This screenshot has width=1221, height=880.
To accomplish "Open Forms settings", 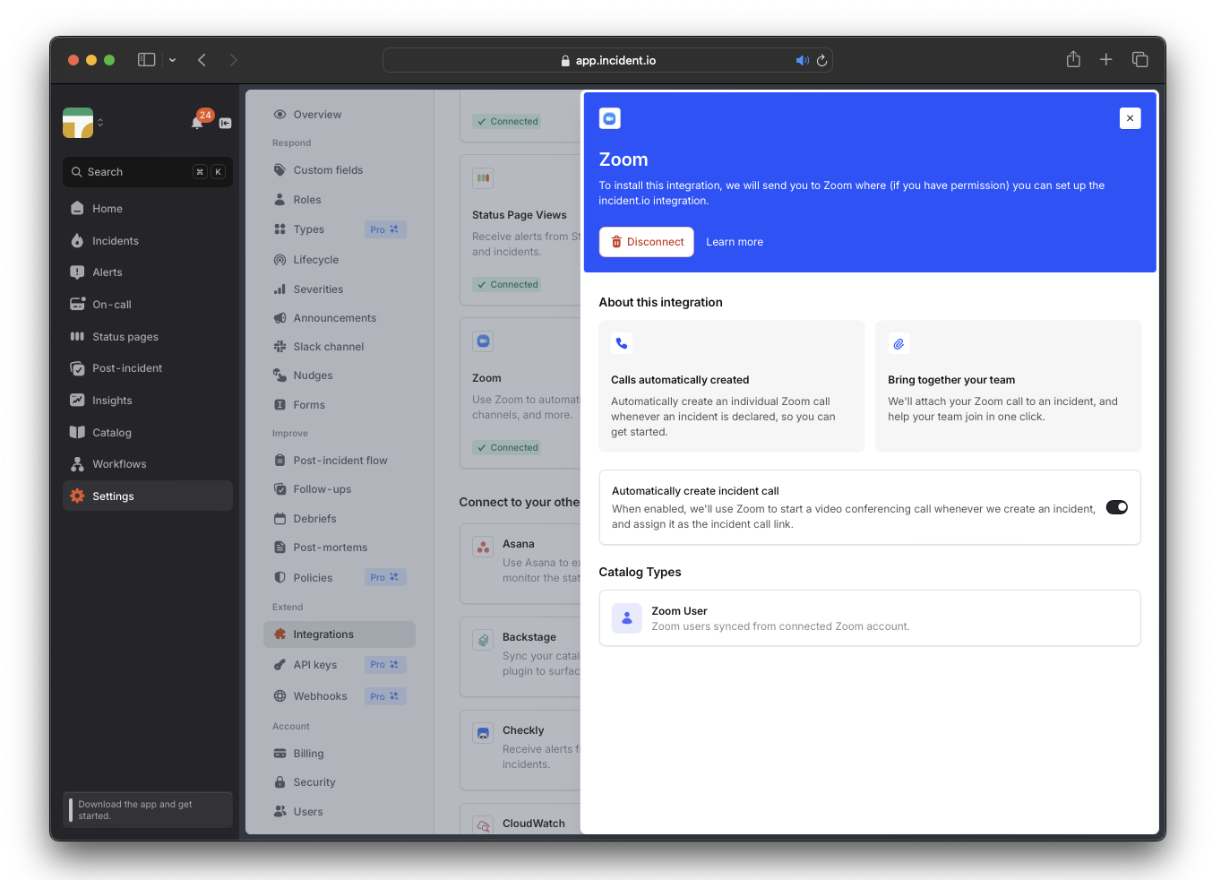I will (340, 405).
